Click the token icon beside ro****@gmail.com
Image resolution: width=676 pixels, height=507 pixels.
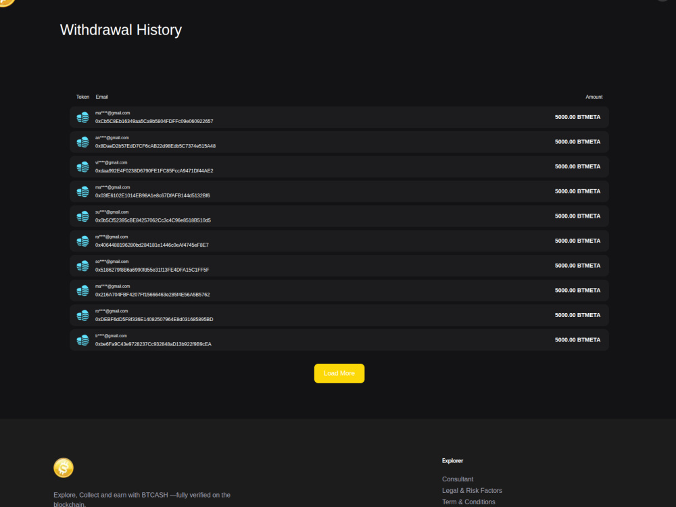(x=82, y=316)
